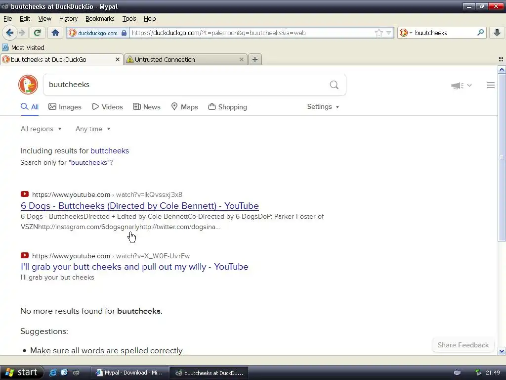Click the padlock site security icon

pos(124,33)
